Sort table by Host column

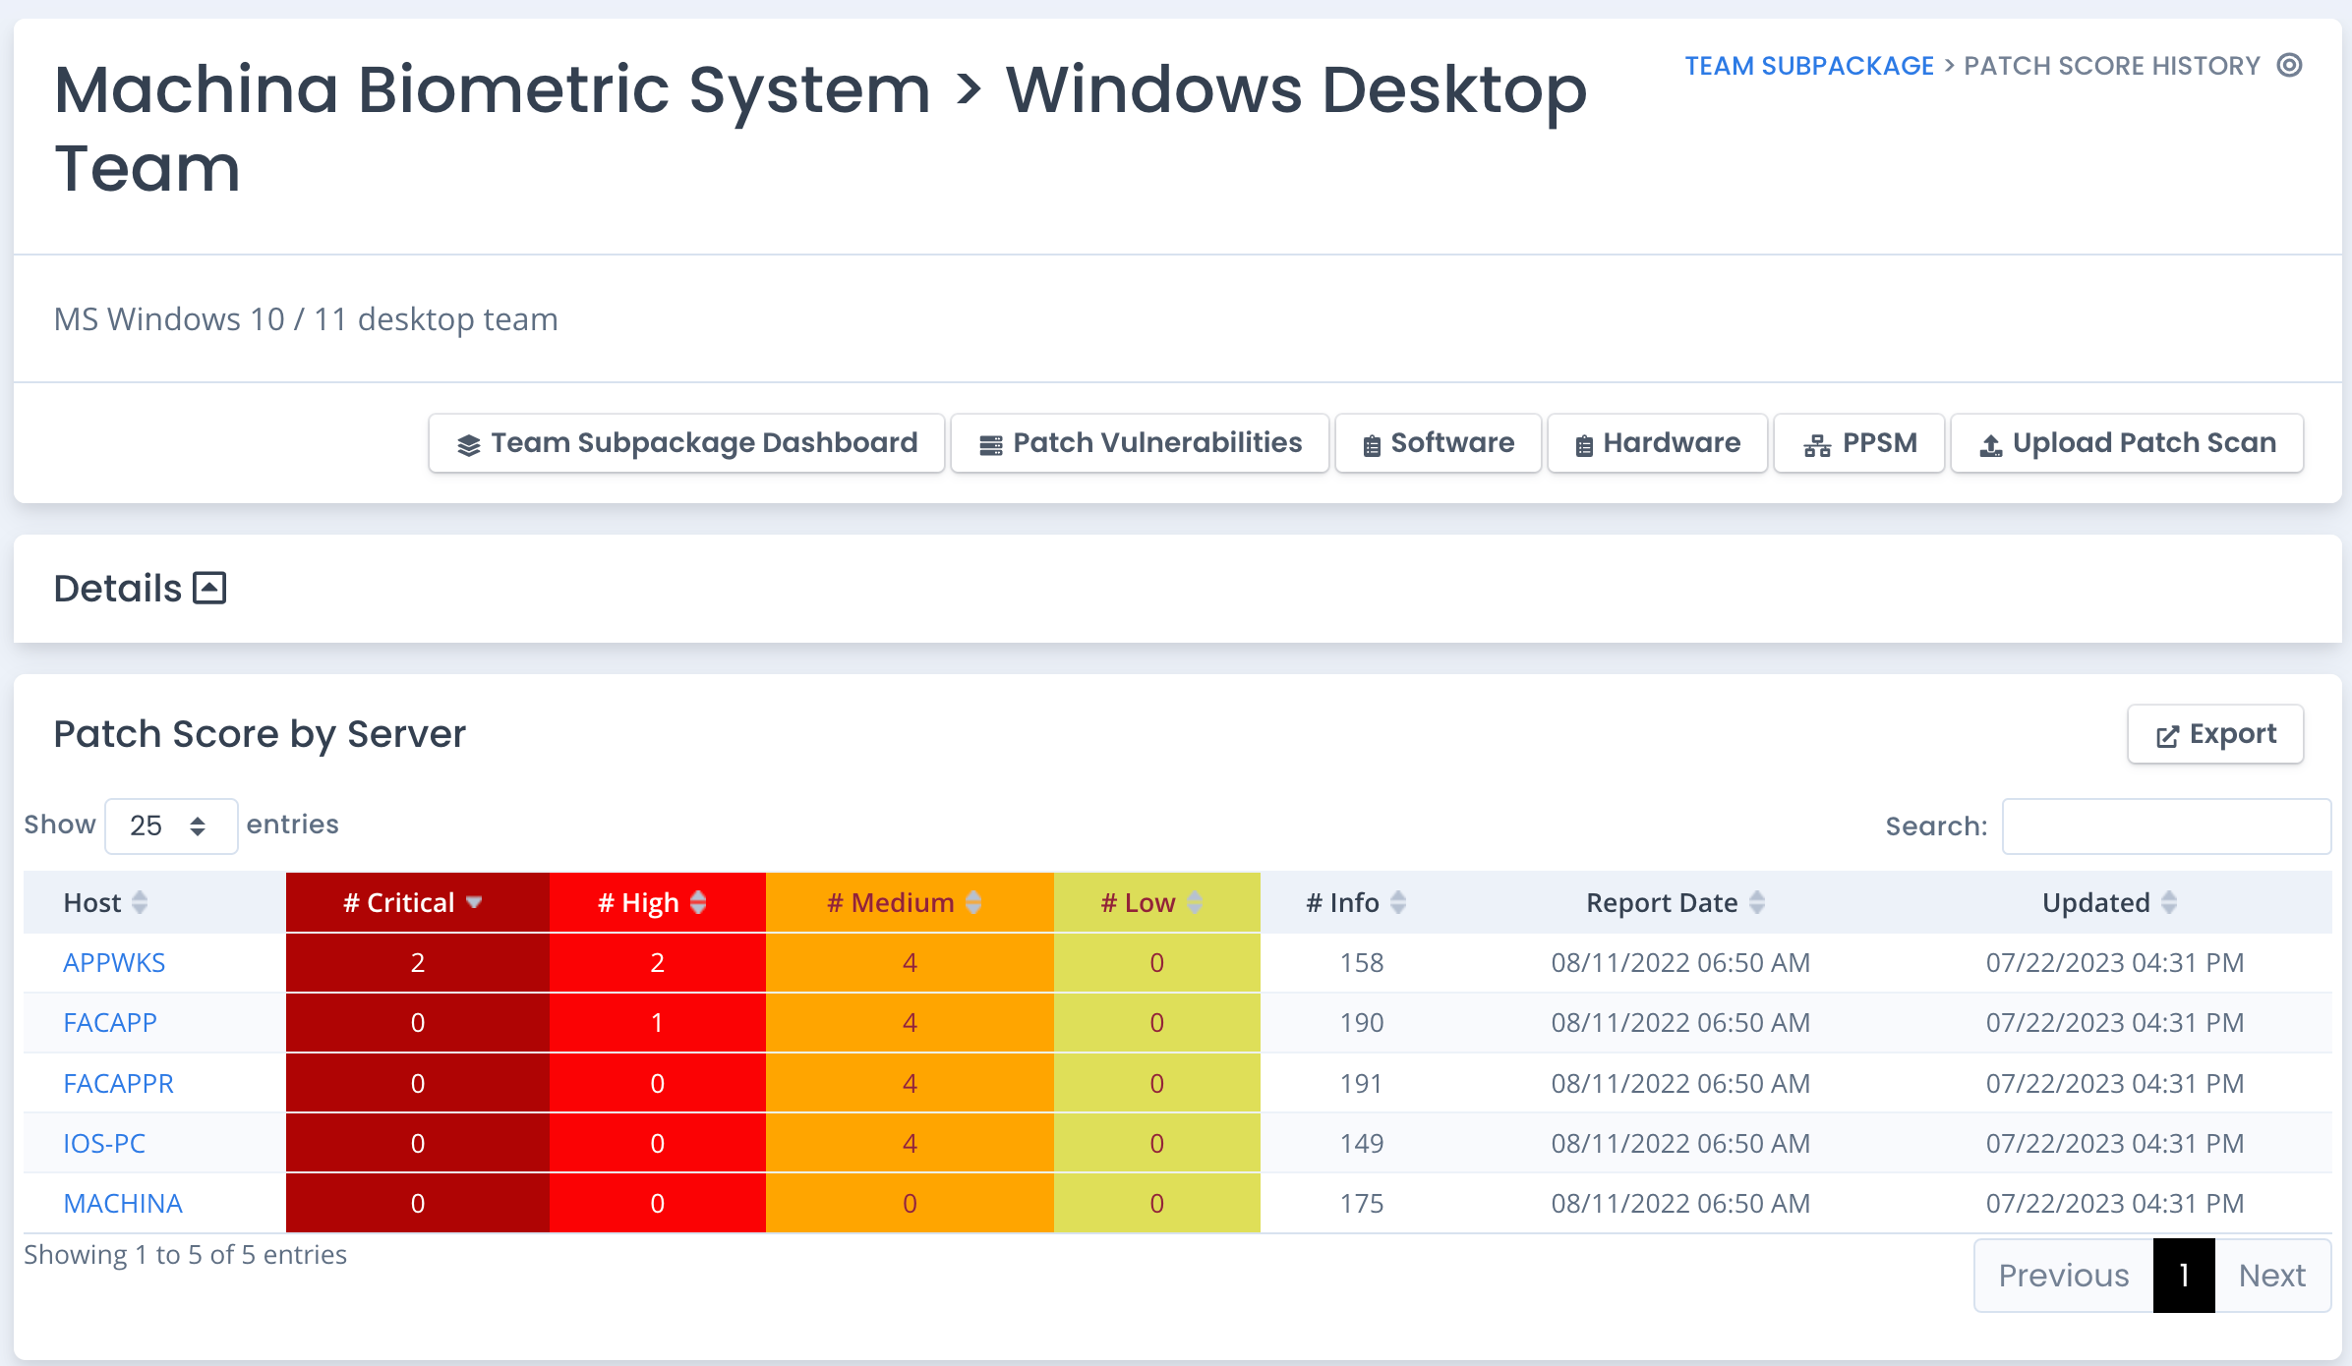154,902
